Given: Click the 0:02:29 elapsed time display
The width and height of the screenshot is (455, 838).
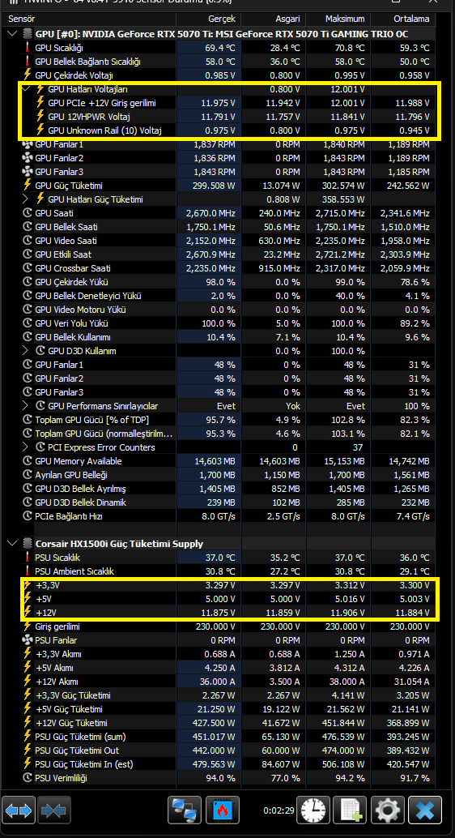Looking at the screenshot, I should tap(279, 810).
